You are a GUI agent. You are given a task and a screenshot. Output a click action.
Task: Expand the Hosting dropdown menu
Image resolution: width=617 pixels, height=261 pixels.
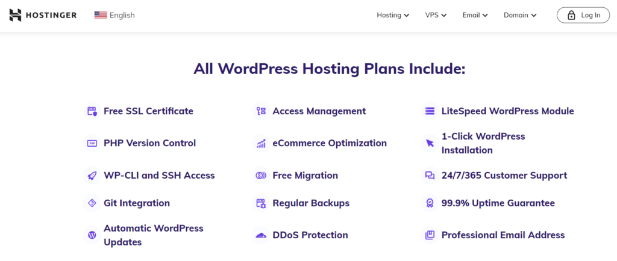tap(393, 15)
